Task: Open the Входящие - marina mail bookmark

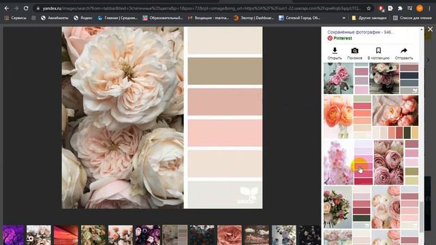Action: click(x=208, y=18)
